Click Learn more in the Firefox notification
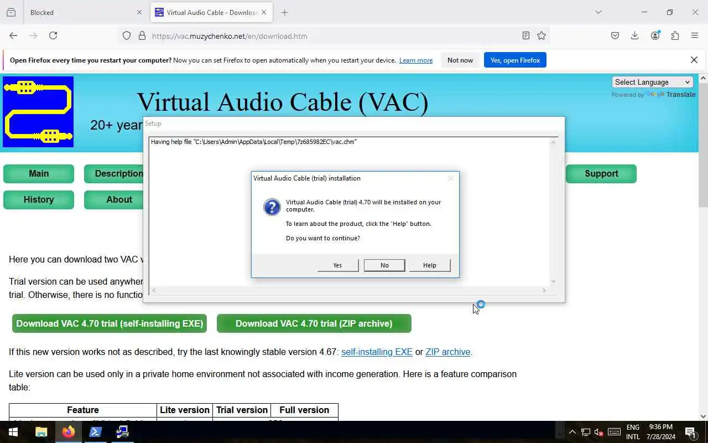The image size is (708, 443). tap(416, 60)
